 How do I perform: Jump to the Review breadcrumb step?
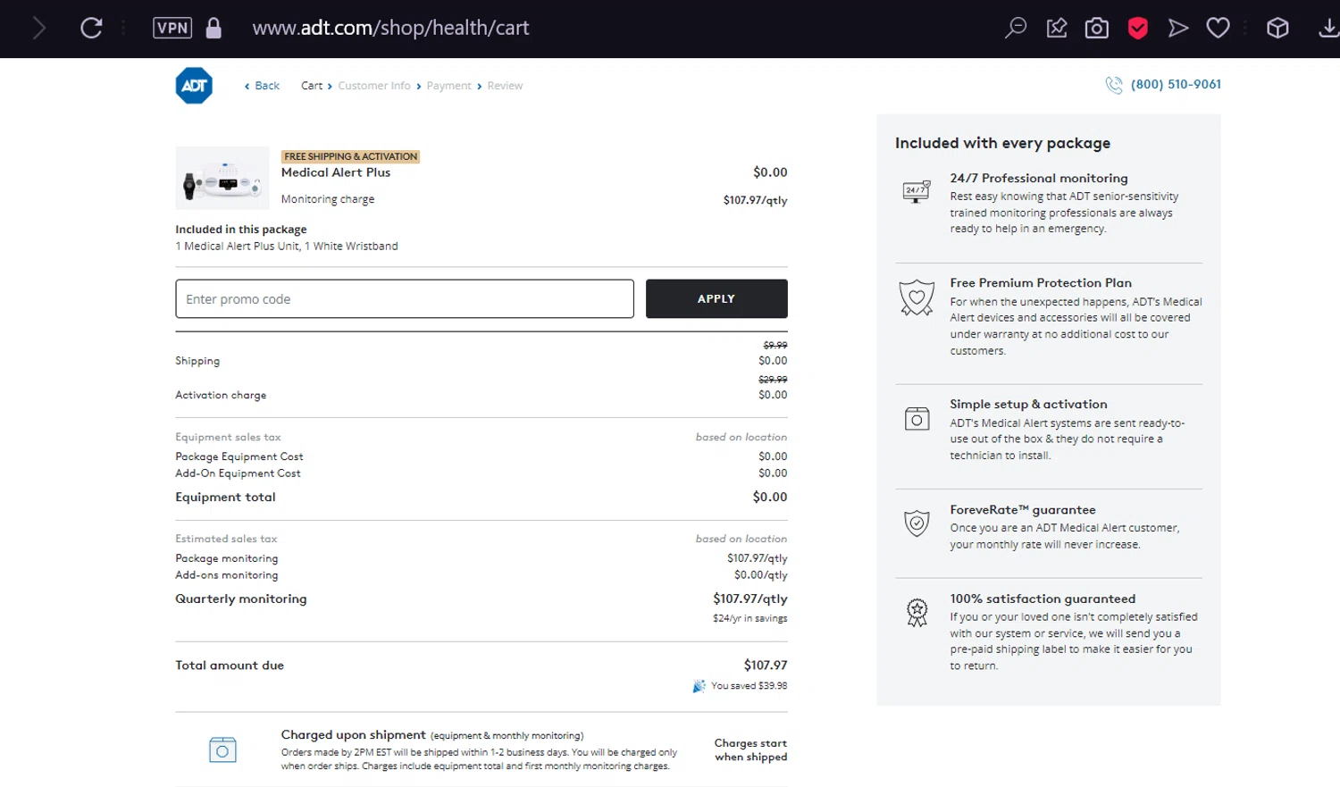(x=505, y=86)
